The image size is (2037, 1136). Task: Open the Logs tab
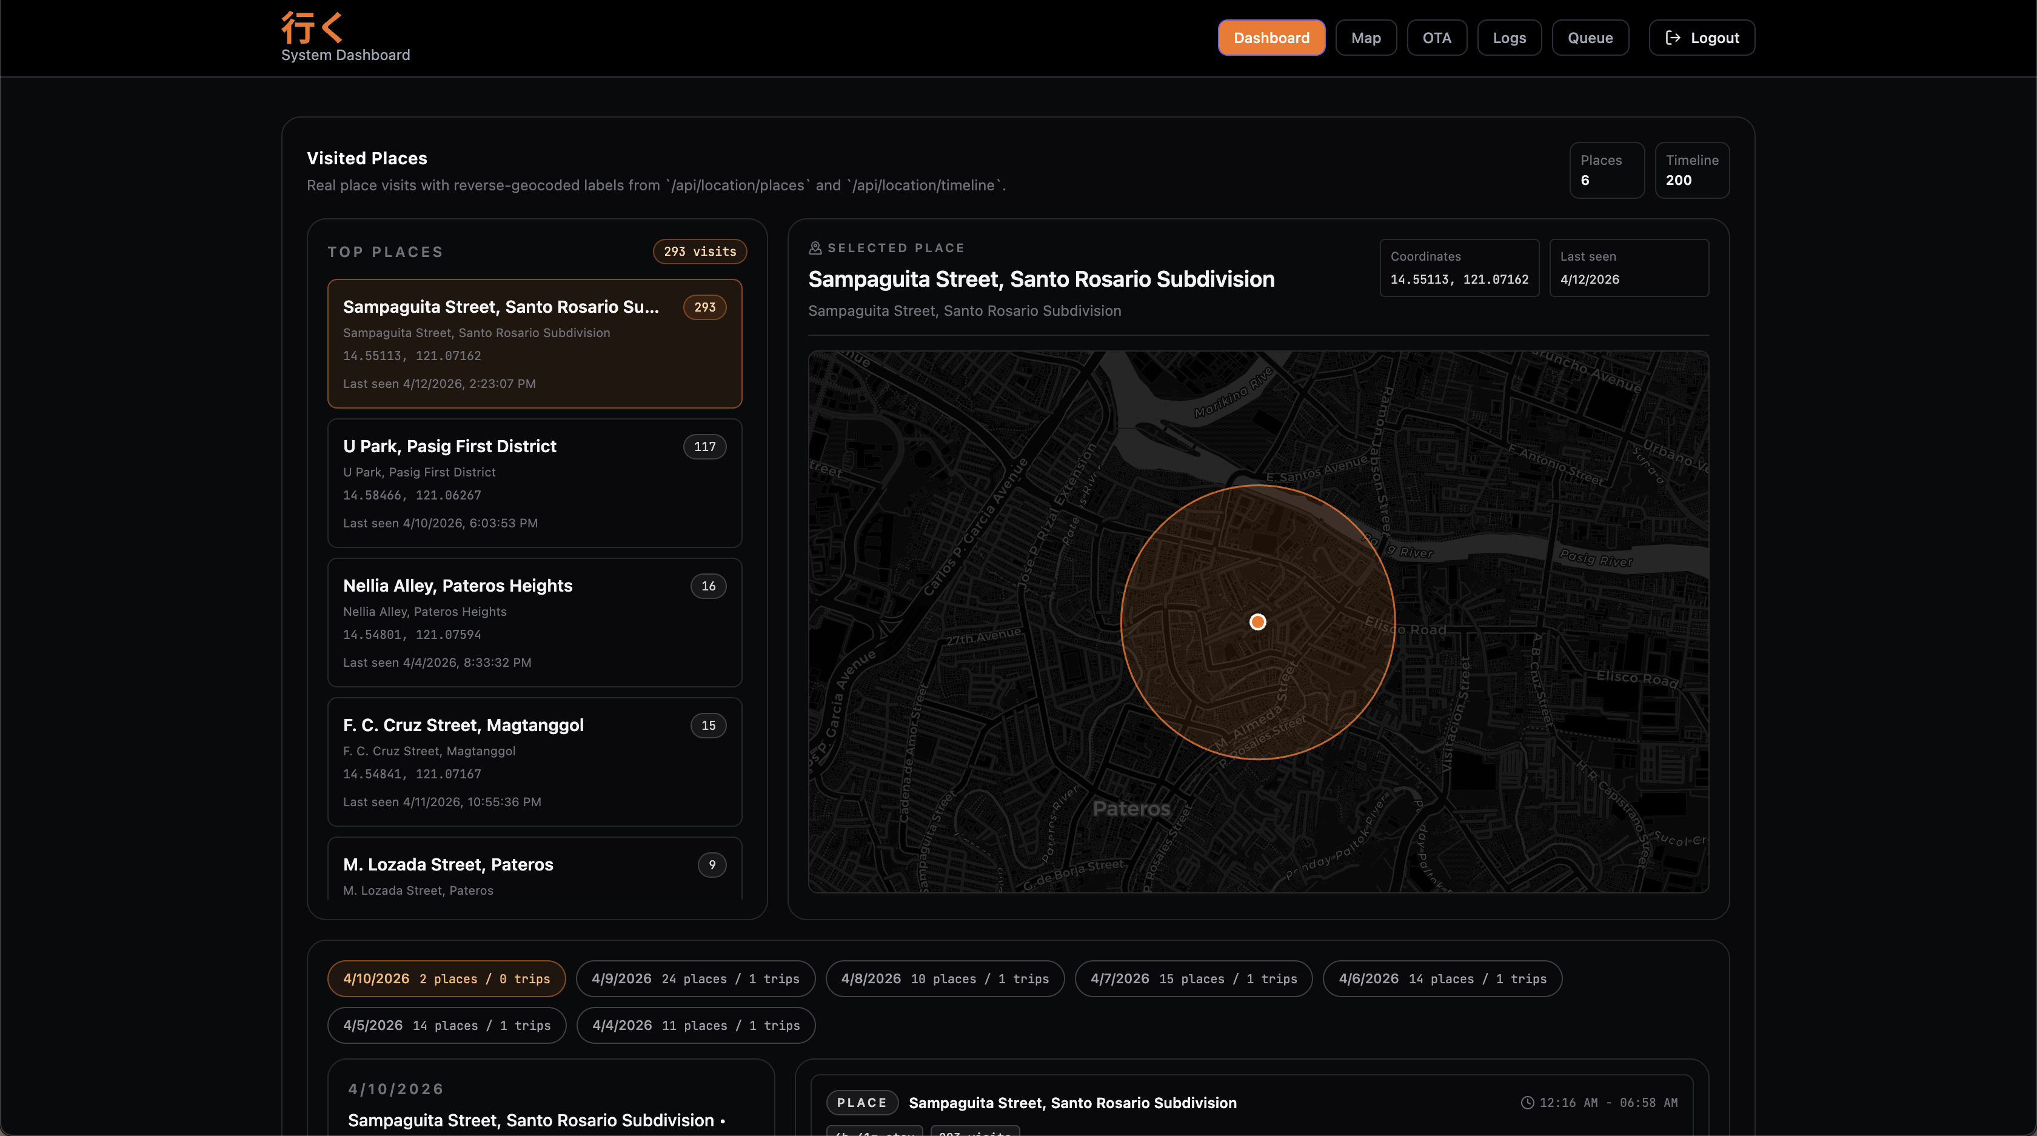[1509, 38]
